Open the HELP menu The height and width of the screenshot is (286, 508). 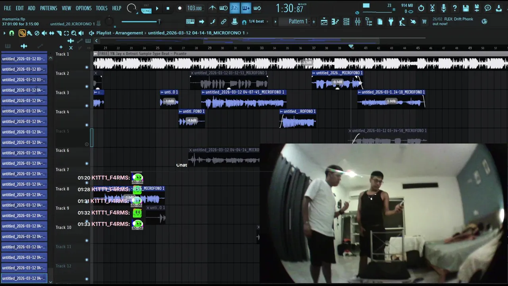click(117, 8)
